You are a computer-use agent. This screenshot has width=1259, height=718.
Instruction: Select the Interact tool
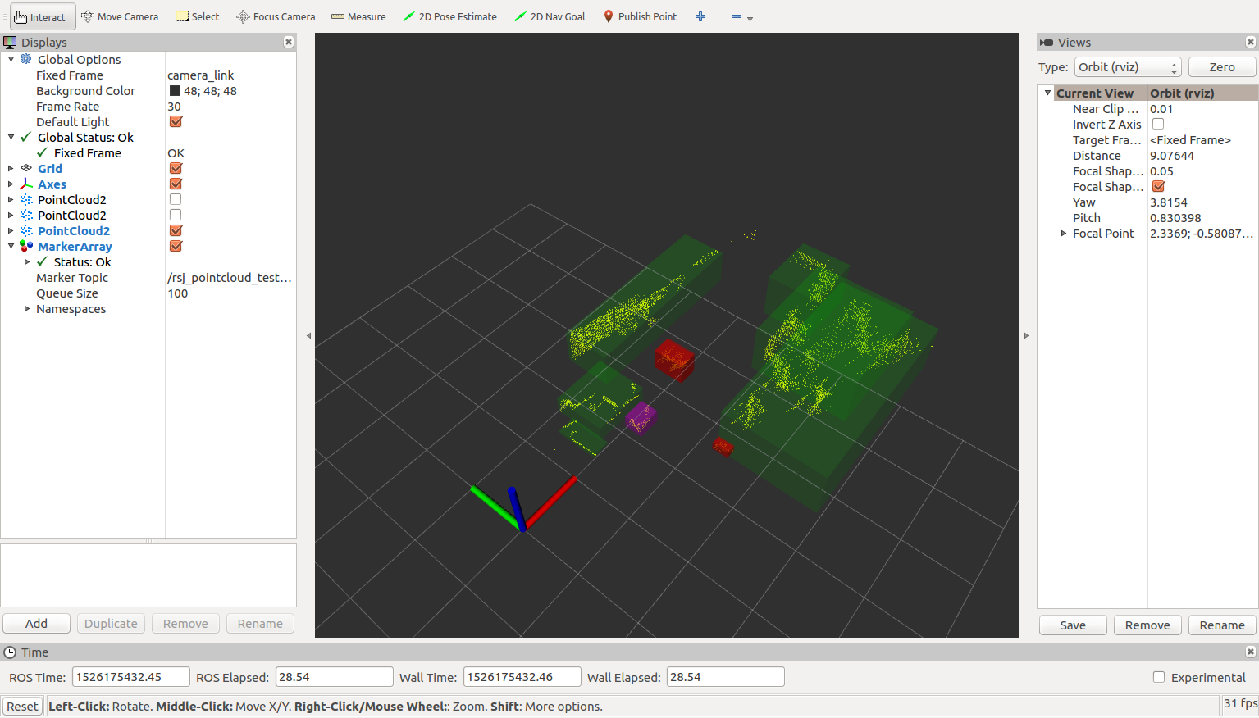tap(43, 16)
